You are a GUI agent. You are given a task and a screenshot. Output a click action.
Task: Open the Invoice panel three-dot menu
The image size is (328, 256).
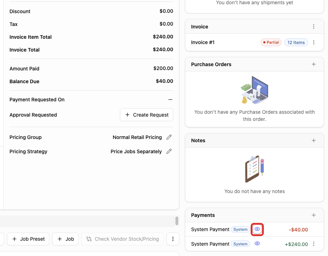pyautogui.click(x=314, y=27)
